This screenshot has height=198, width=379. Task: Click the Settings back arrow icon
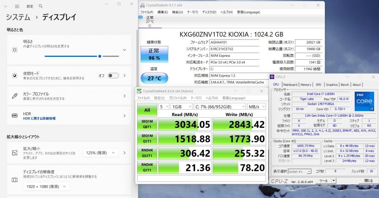(x=6, y=6)
